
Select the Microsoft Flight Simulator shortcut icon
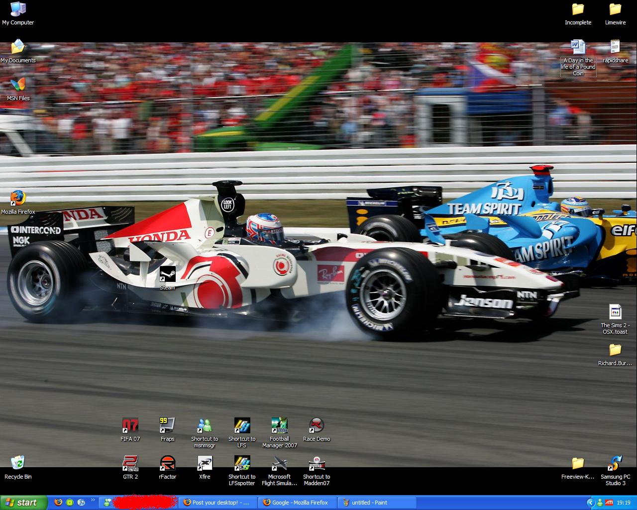(279, 471)
